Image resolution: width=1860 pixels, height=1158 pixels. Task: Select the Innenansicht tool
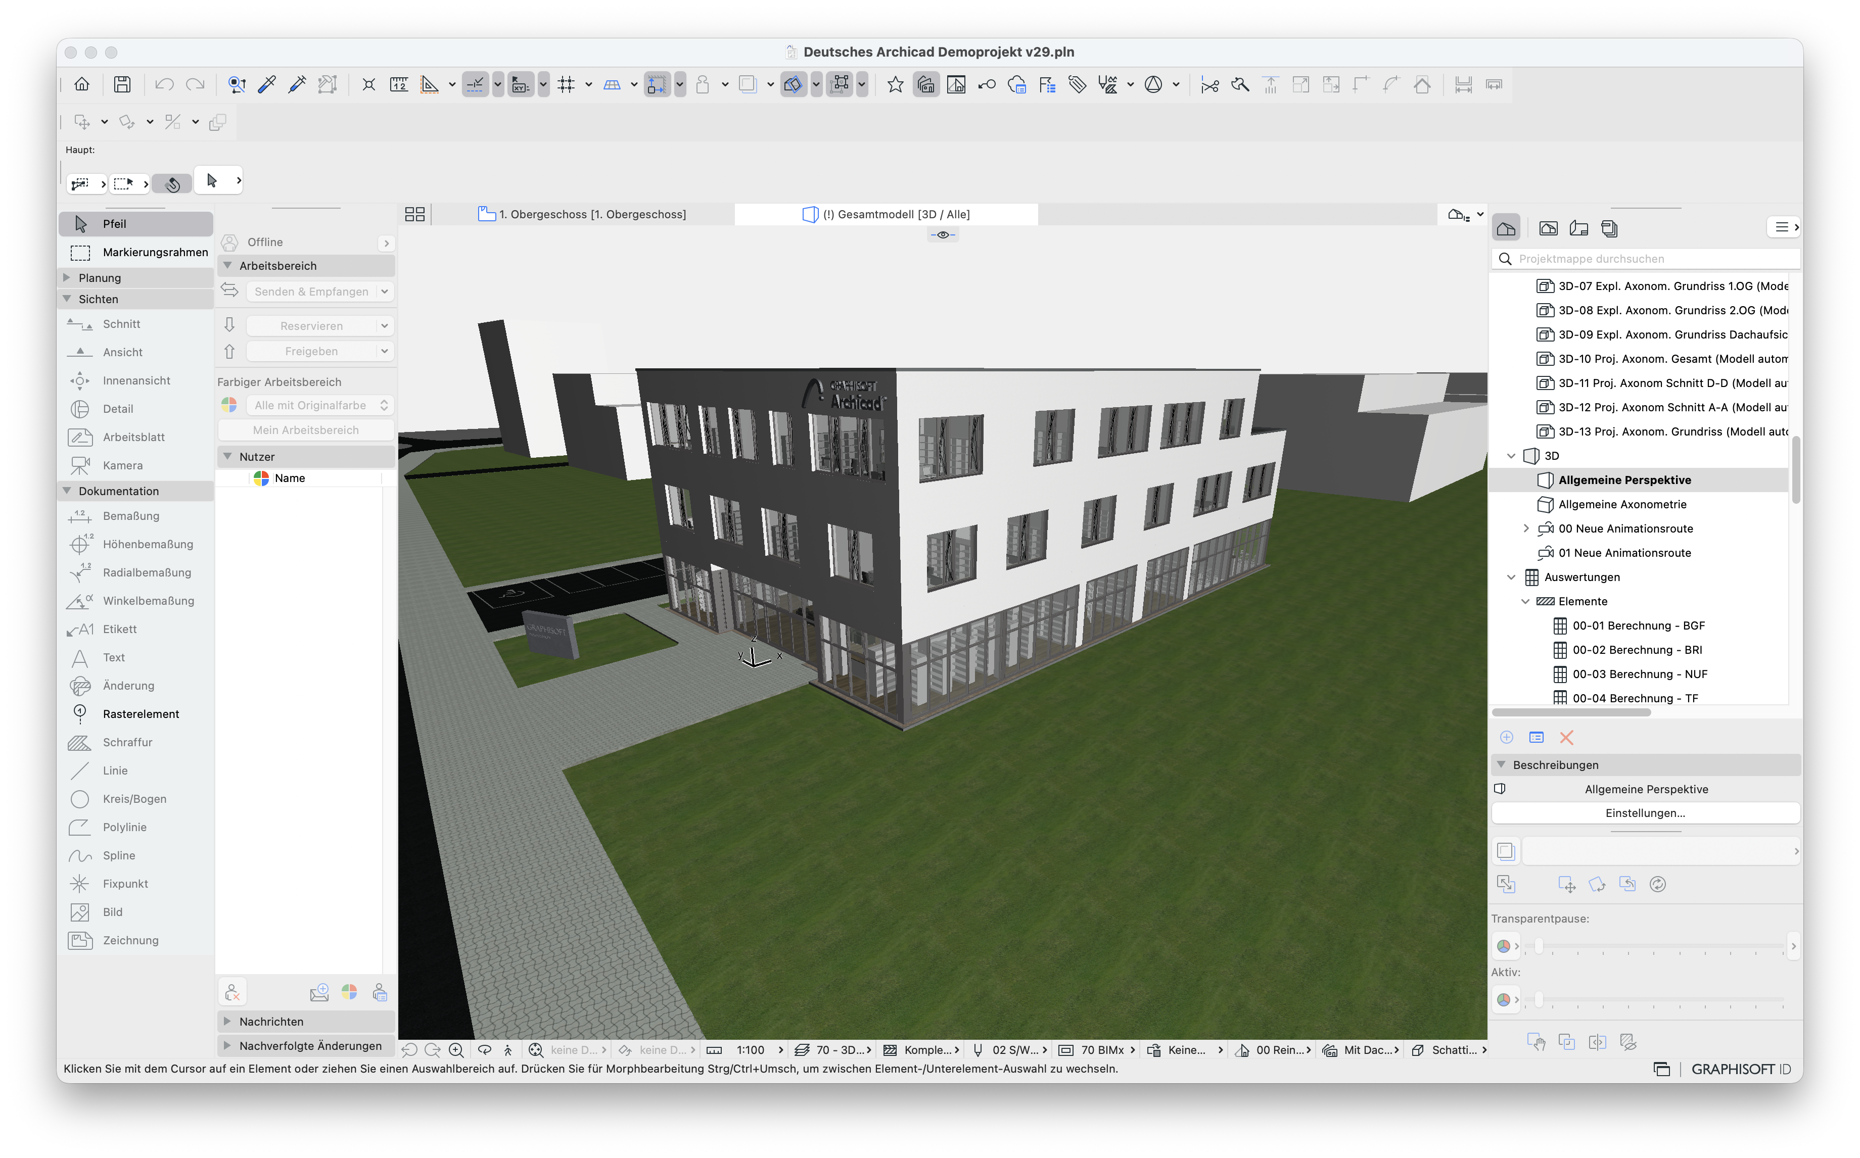135,380
